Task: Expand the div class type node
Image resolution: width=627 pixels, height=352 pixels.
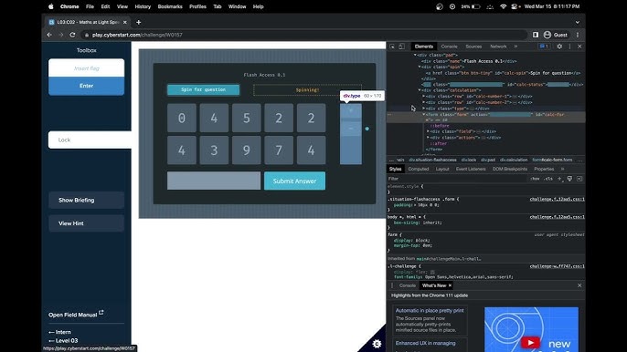Action: point(423,109)
